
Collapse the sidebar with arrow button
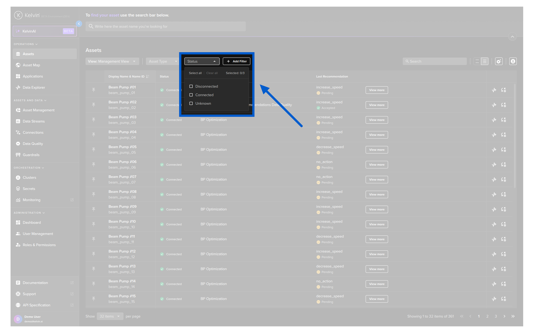(79, 24)
